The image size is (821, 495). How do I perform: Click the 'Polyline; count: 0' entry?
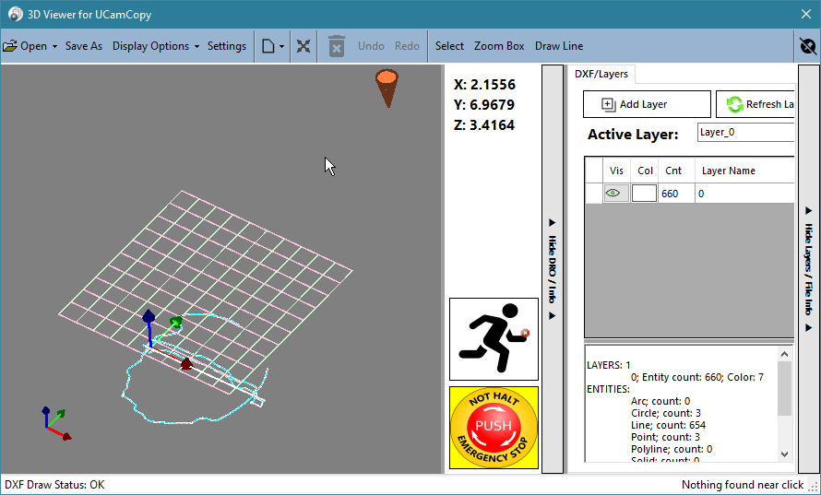[672, 449]
